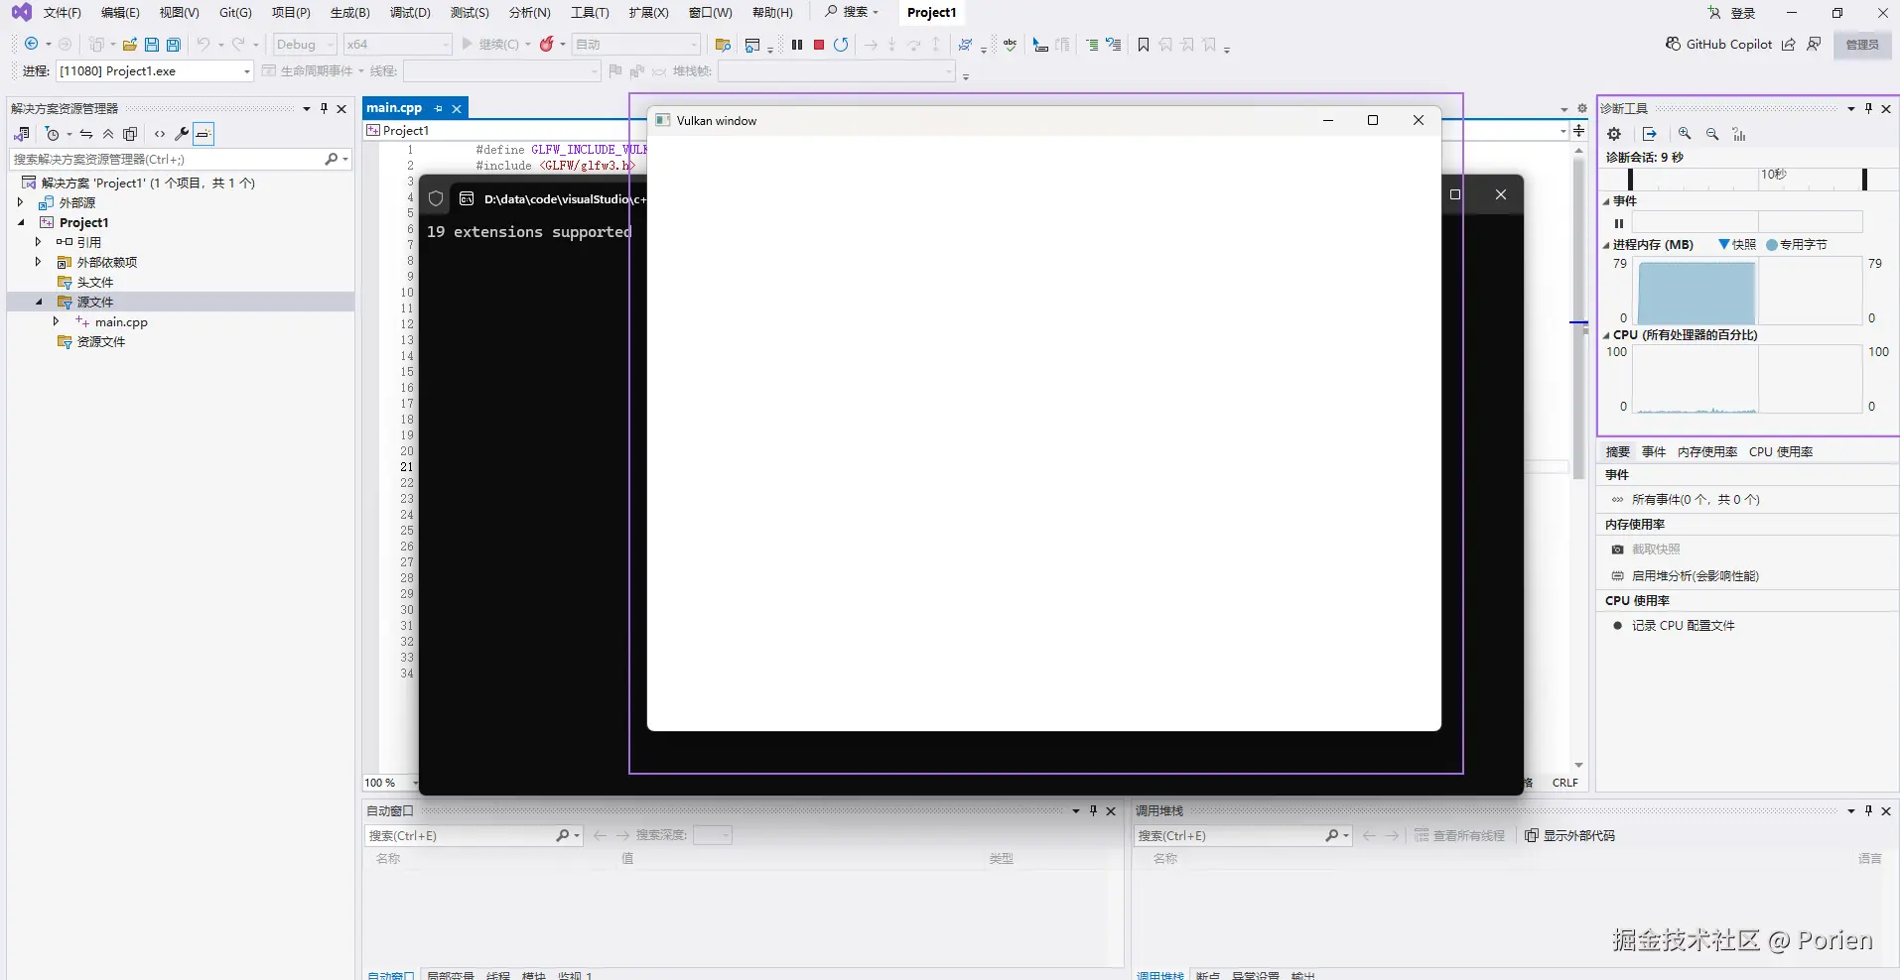Open the Git(G) menu
This screenshot has width=1900, height=980.
(x=235, y=13)
